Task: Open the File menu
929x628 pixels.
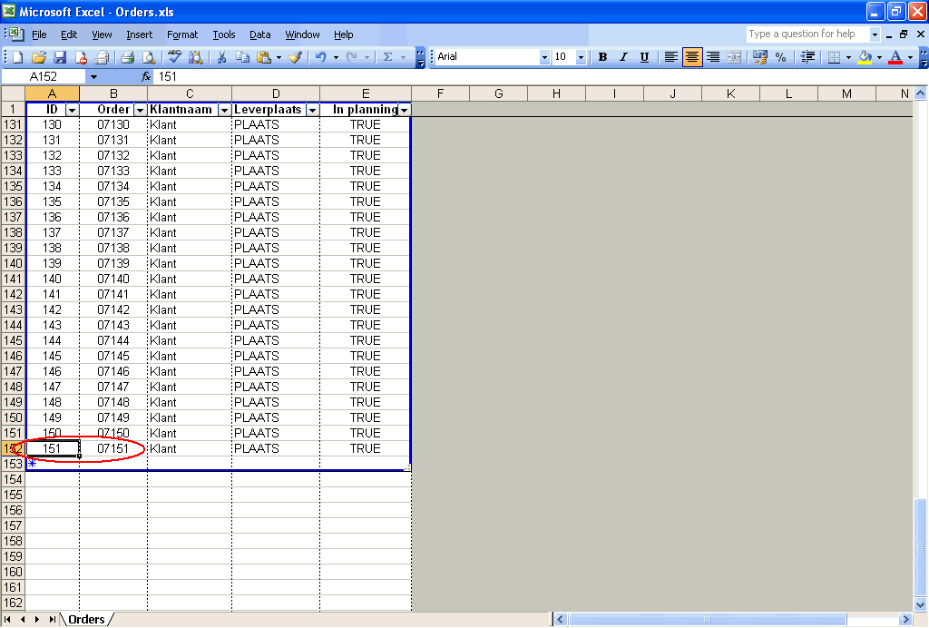Action: 39,34
